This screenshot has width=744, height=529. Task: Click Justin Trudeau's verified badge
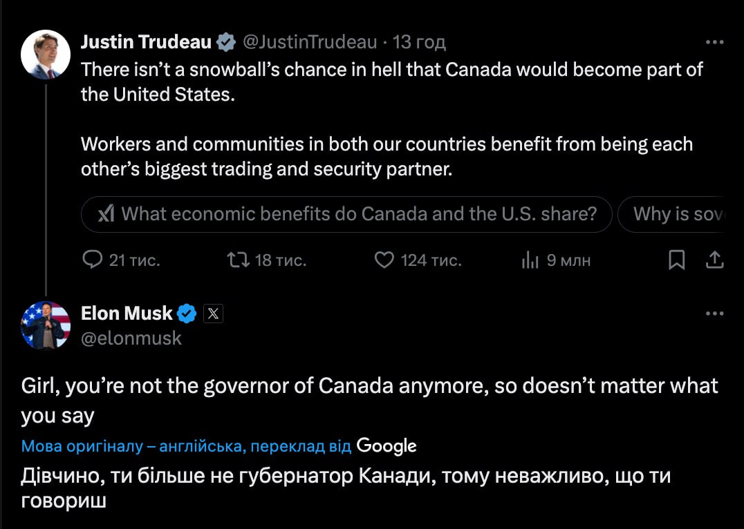coord(226,42)
